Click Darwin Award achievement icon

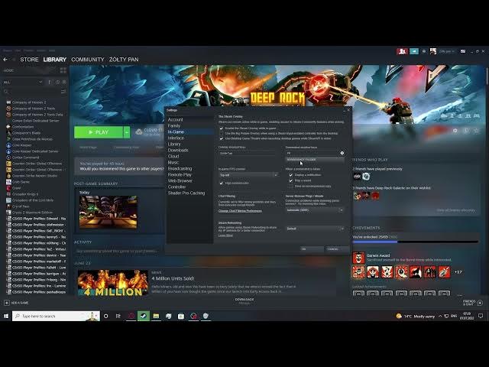(x=358, y=258)
